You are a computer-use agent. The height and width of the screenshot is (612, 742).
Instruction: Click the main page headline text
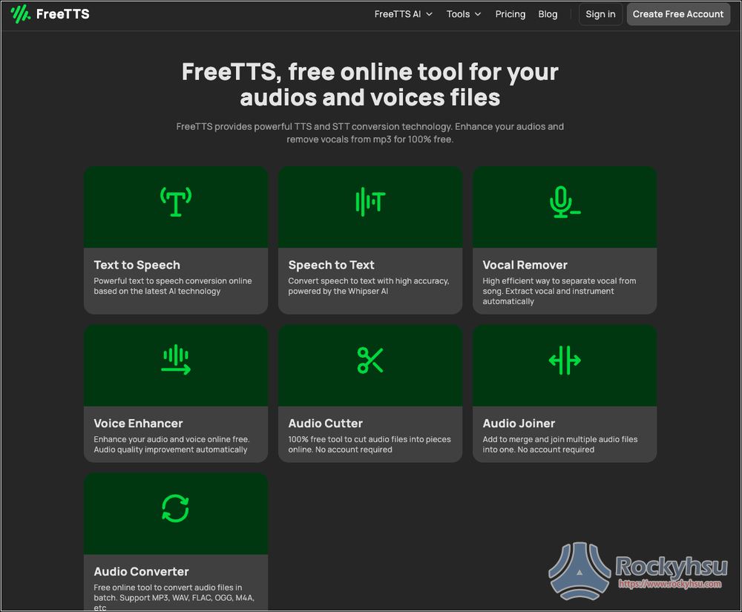click(x=370, y=85)
